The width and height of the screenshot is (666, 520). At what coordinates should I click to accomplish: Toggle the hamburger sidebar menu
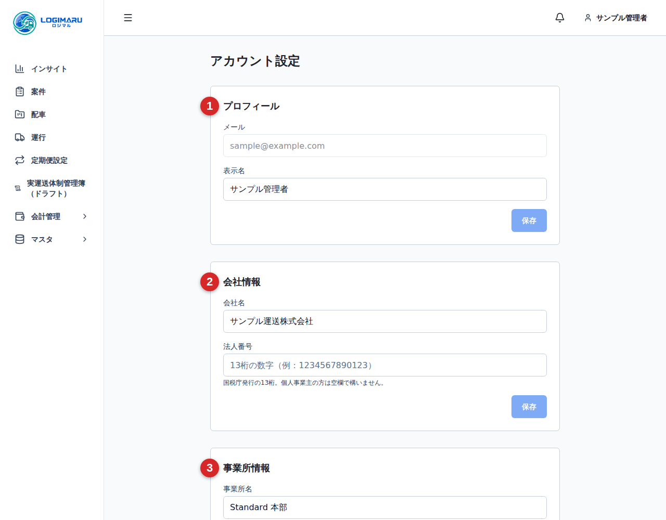point(128,18)
